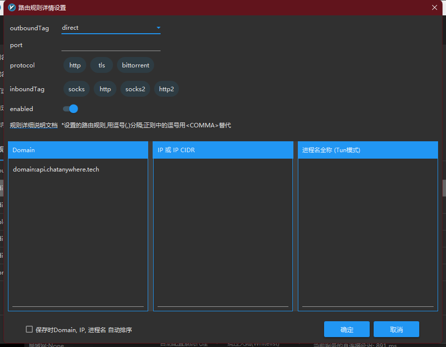Select the socks inboundTag chip
The image size is (446, 347).
[76, 89]
